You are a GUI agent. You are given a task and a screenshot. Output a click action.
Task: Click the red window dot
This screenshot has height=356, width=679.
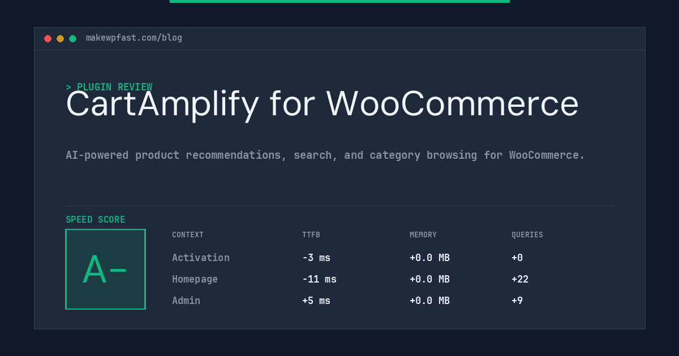click(48, 38)
